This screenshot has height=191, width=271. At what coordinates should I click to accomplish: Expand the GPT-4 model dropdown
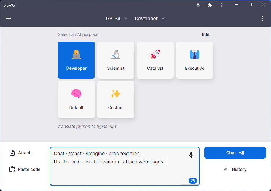(117, 18)
